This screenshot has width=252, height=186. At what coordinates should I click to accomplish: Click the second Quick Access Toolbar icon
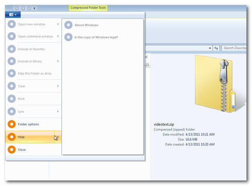(x=23, y=8)
